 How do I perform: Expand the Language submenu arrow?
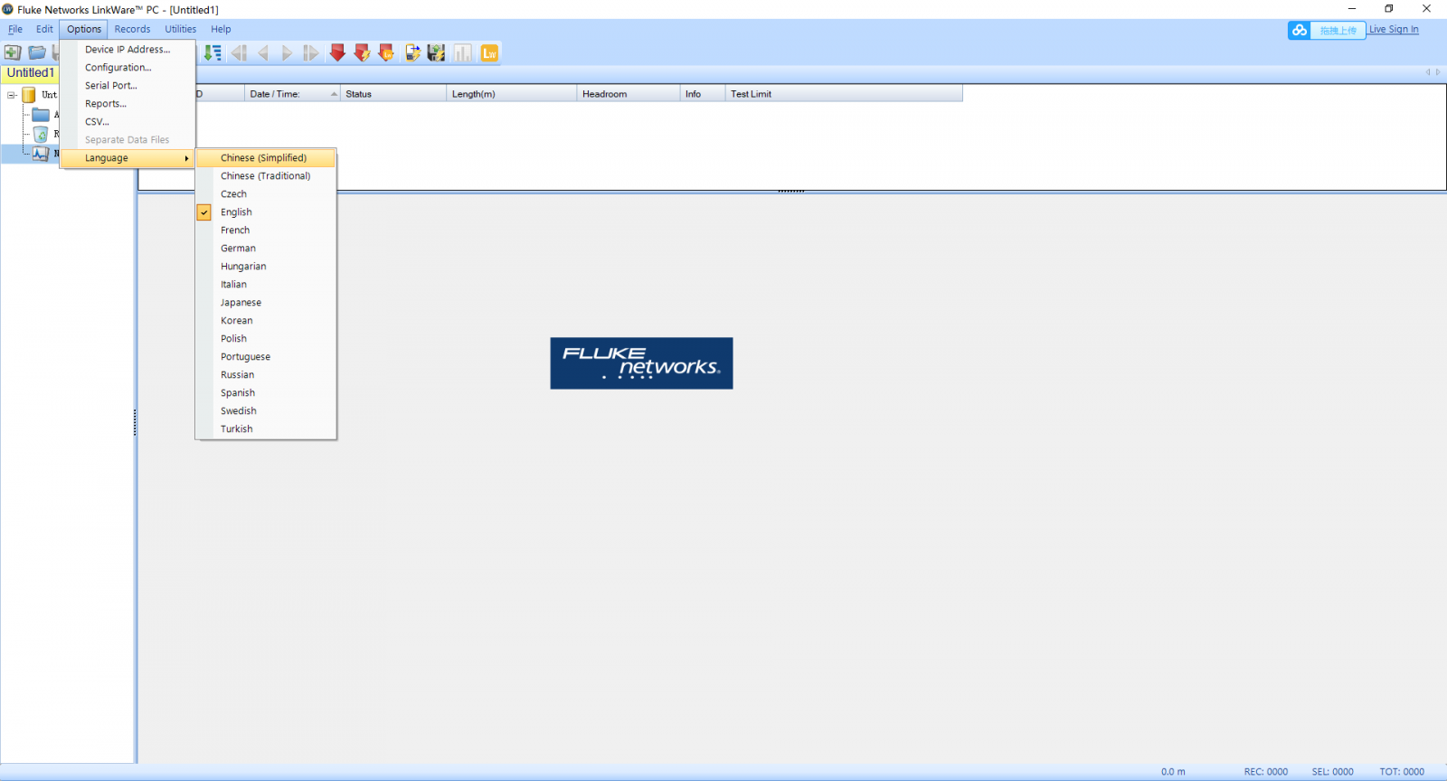(x=186, y=158)
